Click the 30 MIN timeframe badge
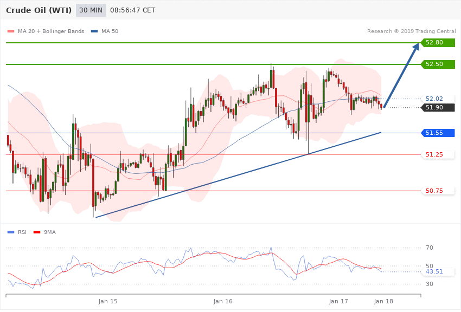461x312 pixels. (91, 10)
